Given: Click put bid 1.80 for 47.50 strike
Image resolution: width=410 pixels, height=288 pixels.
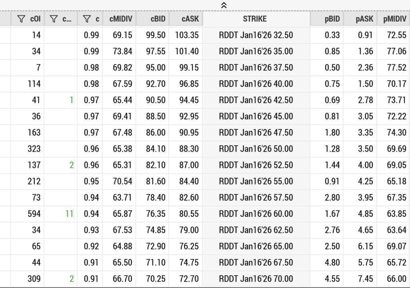Looking at the screenshot, I should tap(332, 132).
